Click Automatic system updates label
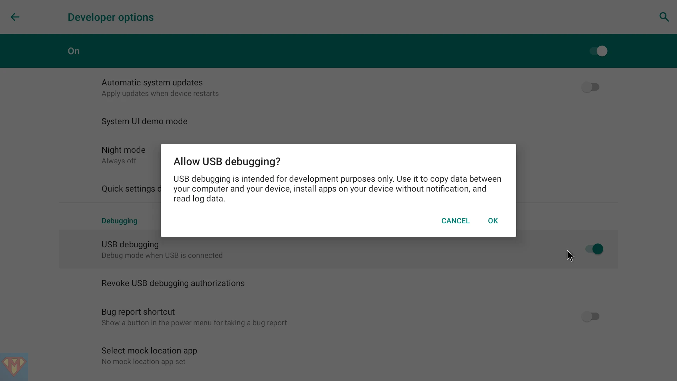This screenshot has height=381, width=677. click(152, 83)
